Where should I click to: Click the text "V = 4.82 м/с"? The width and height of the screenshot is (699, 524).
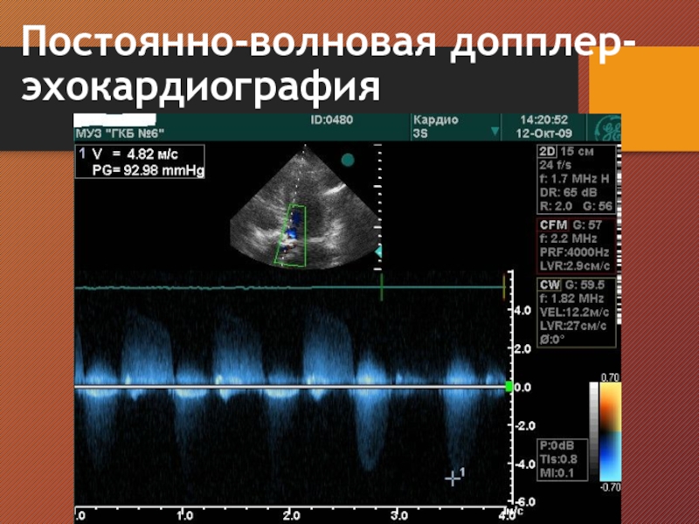(135, 155)
